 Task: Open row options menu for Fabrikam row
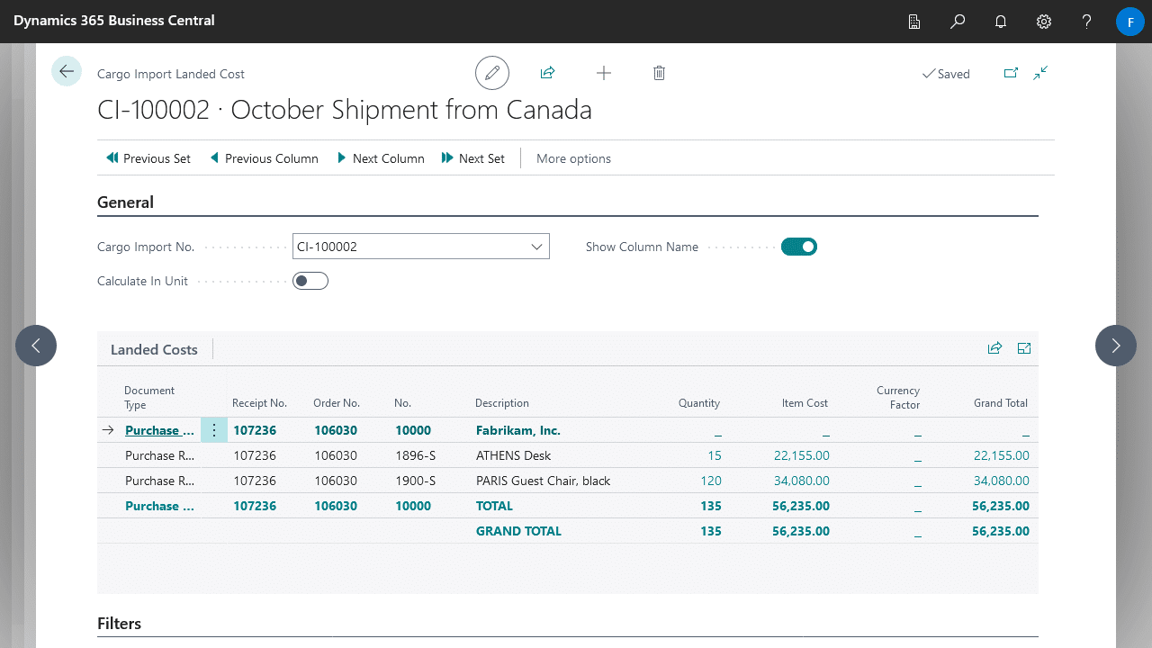(x=214, y=430)
